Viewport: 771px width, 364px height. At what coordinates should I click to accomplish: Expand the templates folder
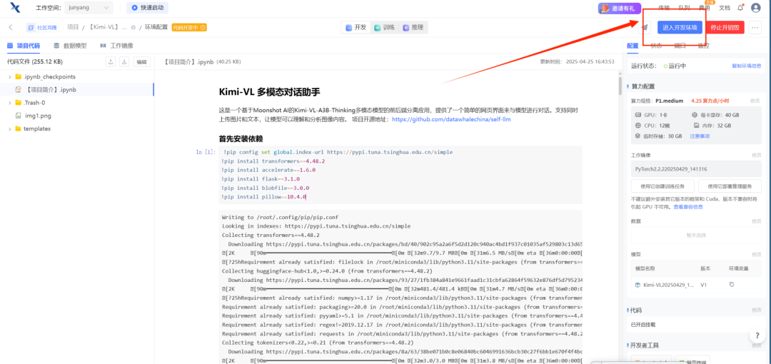pos(10,129)
